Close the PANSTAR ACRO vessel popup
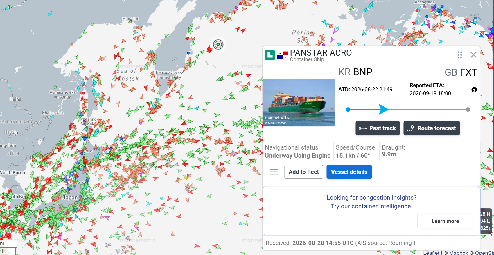This screenshot has height=255, width=494. point(473,55)
